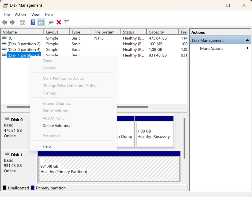Toggle the Show/Hide Action Pane icon
The width and height of the screenshot is (252, 197).
41,22
